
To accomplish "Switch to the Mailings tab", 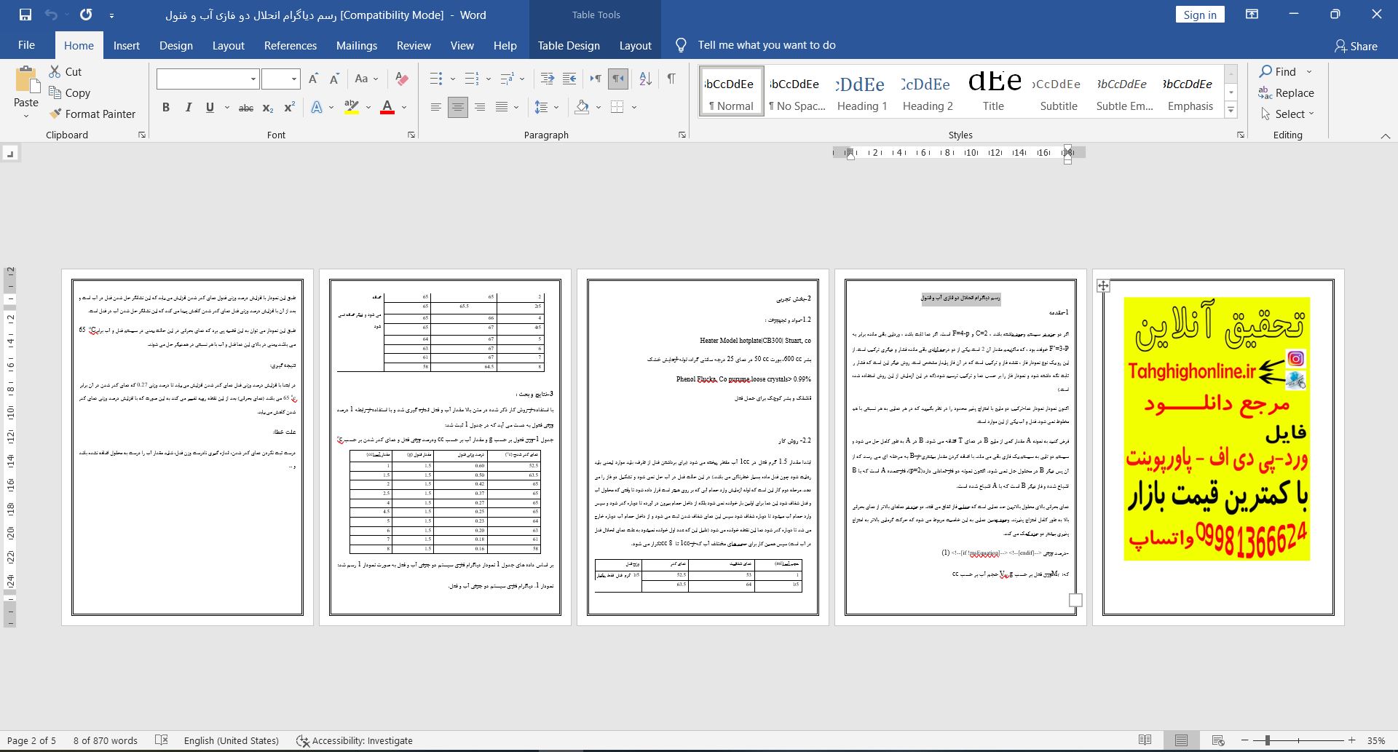I will 357,45.
